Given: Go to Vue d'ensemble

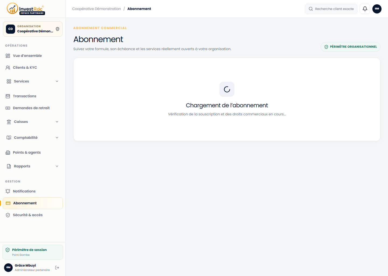Looking at the screenshot, I should click(33, 56).
